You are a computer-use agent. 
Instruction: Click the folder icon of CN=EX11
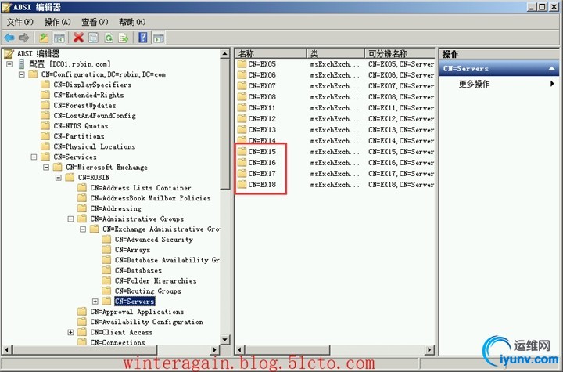pyautogui.click(x=242, y=108)
